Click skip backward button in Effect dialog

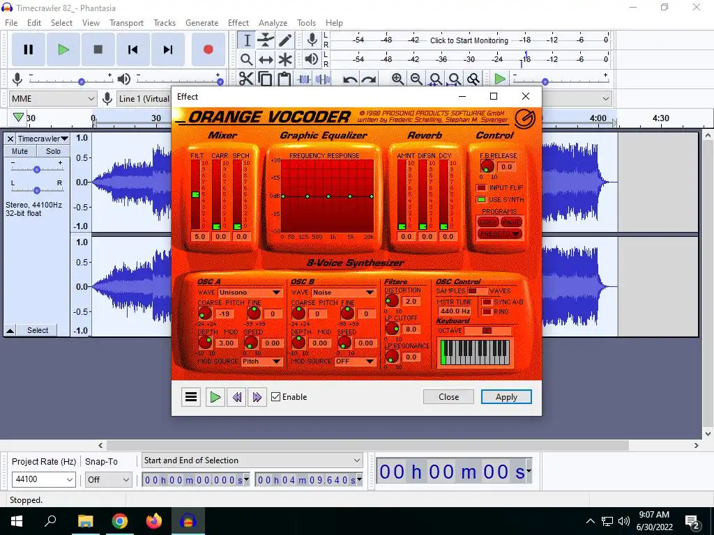point(237,397)
